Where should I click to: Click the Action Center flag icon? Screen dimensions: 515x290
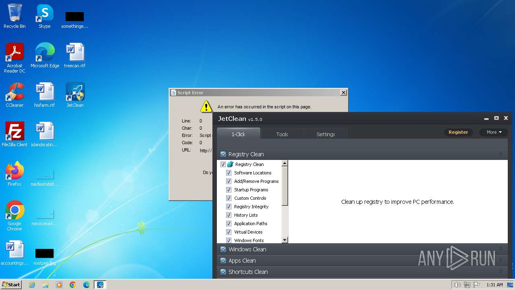click(477, 285)
